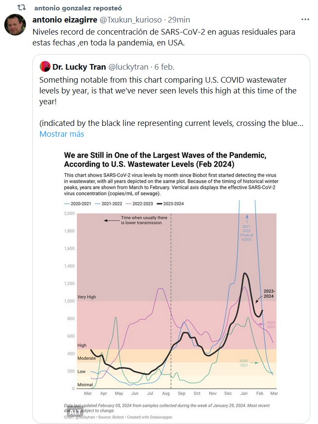The image size is (318, 424).
Task: Open quoted tweet via "6 feb." date
Action: (164, 67)
